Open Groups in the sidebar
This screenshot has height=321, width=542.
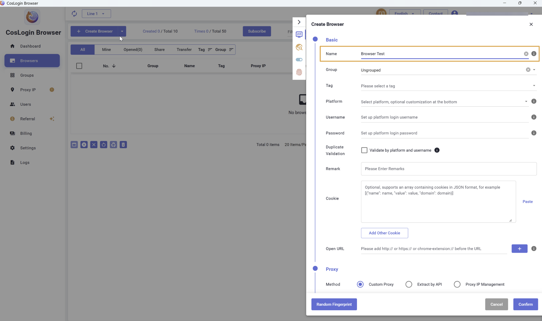tap(32, 75)
